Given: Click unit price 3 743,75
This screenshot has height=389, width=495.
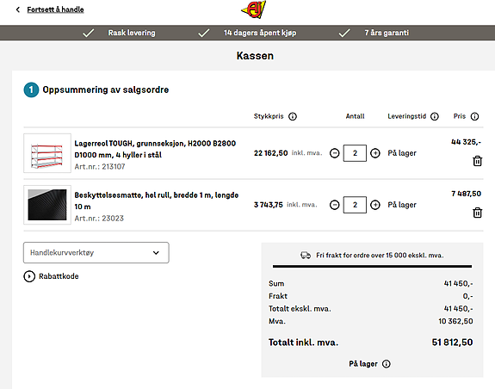Looking at the screenshot, I should [269, 205].
